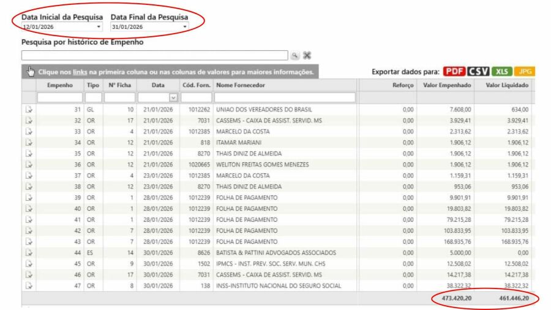Click supplier code 1020665

coord(199,164)
